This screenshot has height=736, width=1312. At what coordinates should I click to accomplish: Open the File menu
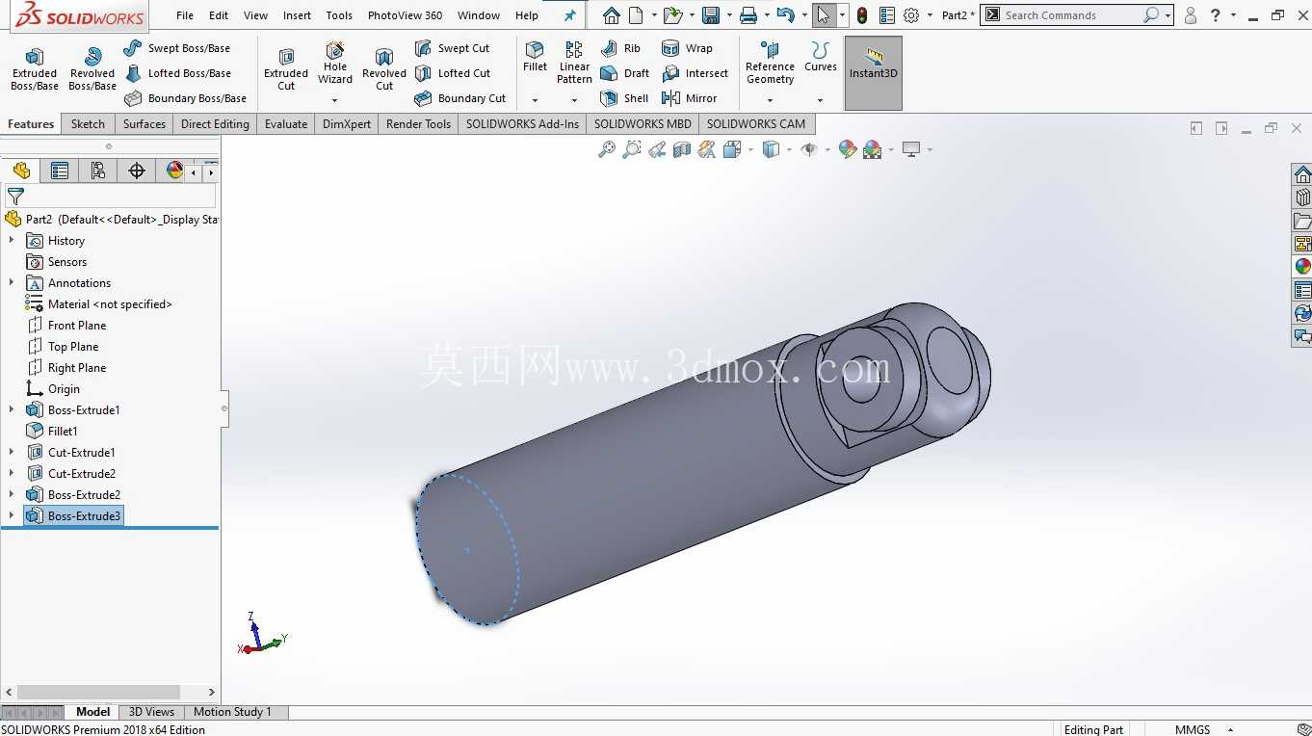pos(185,15)
